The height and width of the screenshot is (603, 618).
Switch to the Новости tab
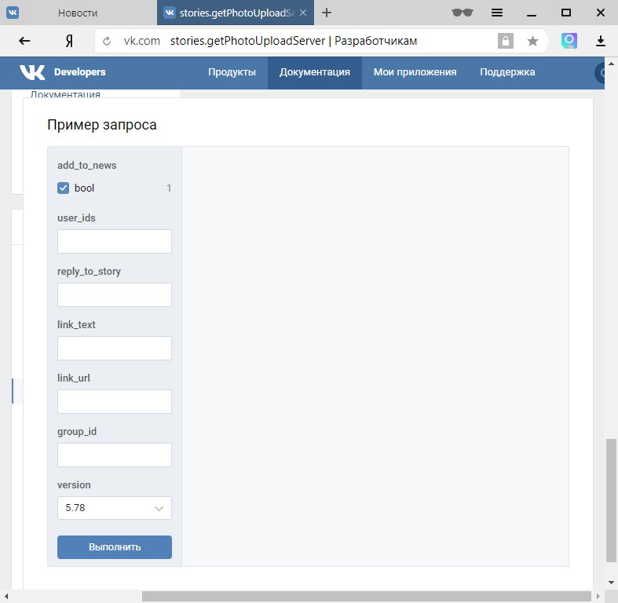79,13
